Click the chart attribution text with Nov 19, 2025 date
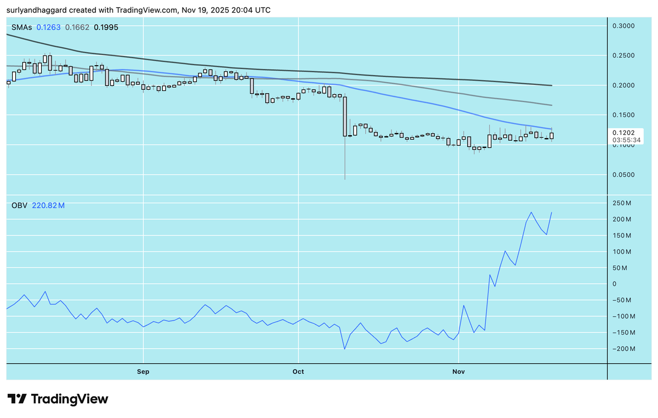Image resolution: width=658 pixels, height=418 pixels. 138,10
